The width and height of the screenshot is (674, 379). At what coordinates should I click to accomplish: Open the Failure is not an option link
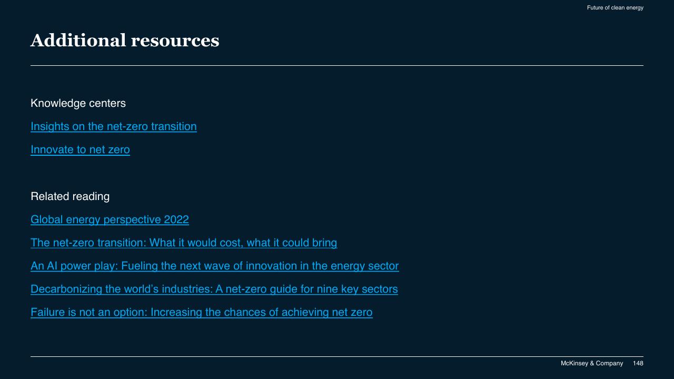pos(202,312)
